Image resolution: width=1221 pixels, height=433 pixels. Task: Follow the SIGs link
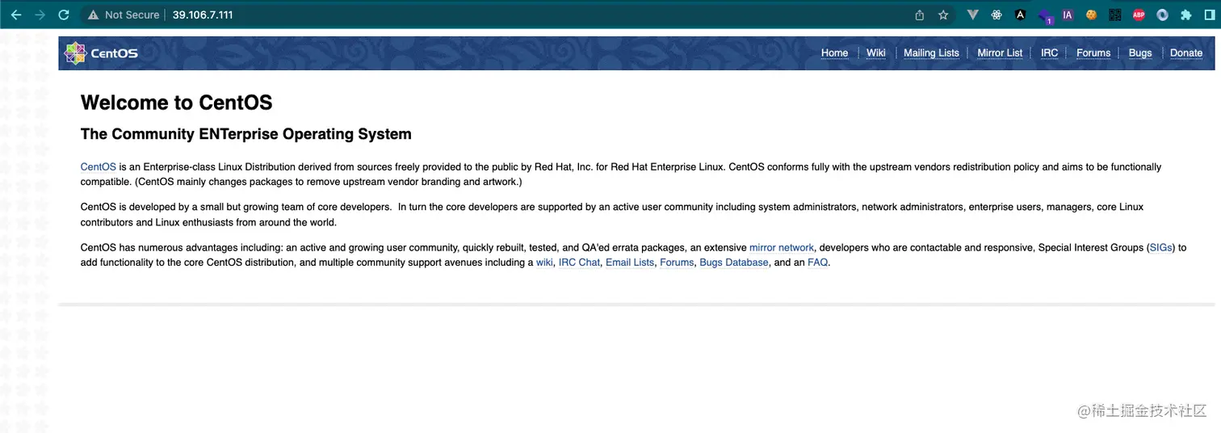(x=1161, y=248)
